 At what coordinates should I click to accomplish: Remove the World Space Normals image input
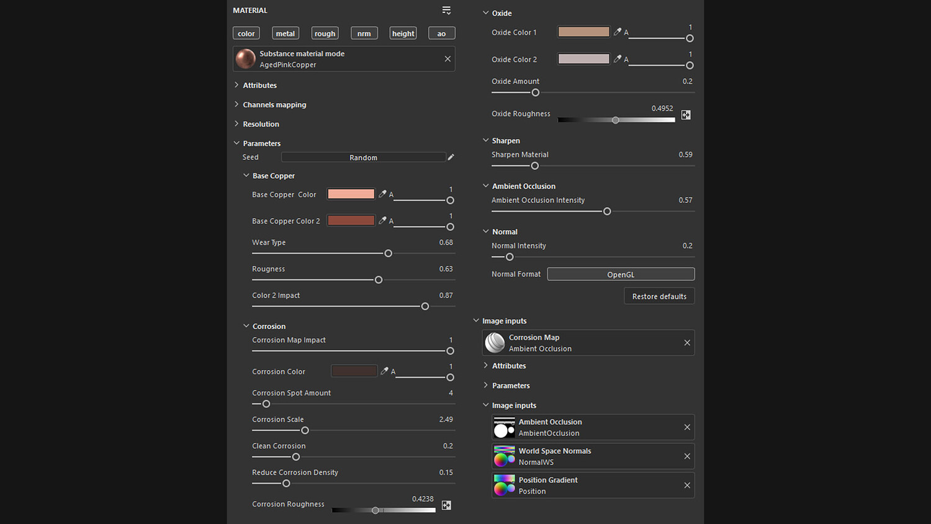pos(687,456)
